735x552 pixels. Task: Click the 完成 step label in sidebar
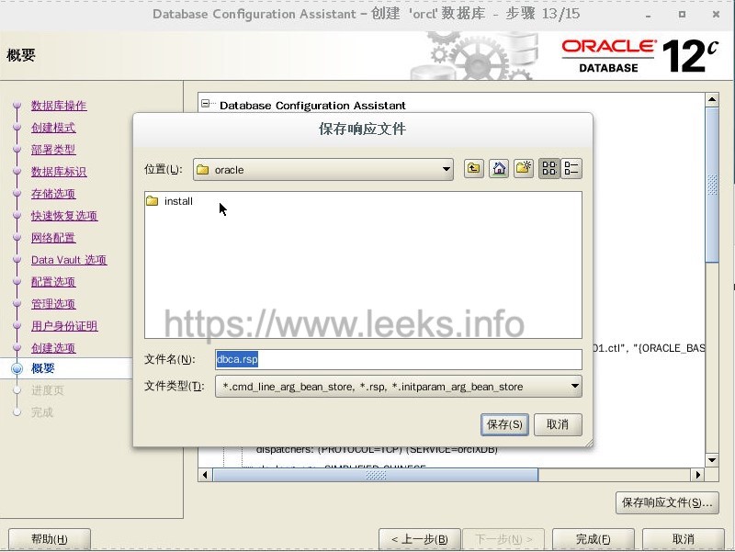point(41,412)
